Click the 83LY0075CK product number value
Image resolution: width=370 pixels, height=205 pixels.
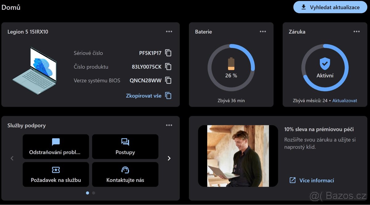point(146,67)
